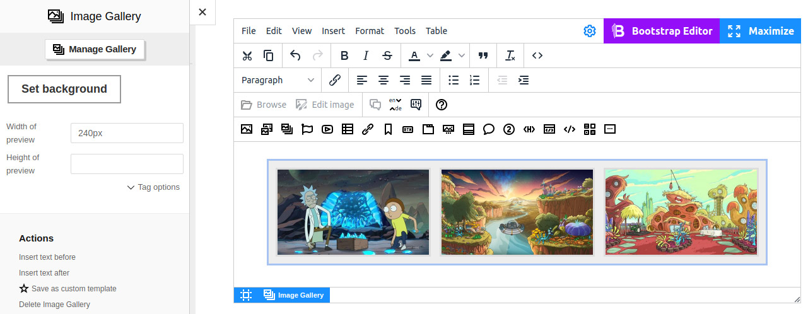The height and width of the screenshot is (314, 808).
Task: Click the insert link chain icon beside Paragraph
Action: [x=335, y=80]
